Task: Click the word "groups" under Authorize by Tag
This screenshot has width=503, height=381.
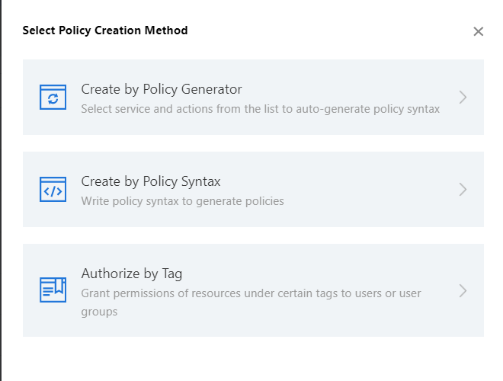Action: tap(99, 312)
